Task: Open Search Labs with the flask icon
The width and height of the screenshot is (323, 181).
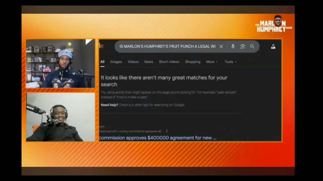Action: click(273, 47)
